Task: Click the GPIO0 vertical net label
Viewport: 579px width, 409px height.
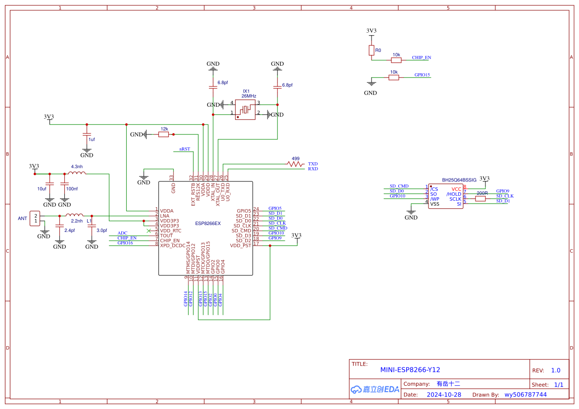Action: (215, 300)
